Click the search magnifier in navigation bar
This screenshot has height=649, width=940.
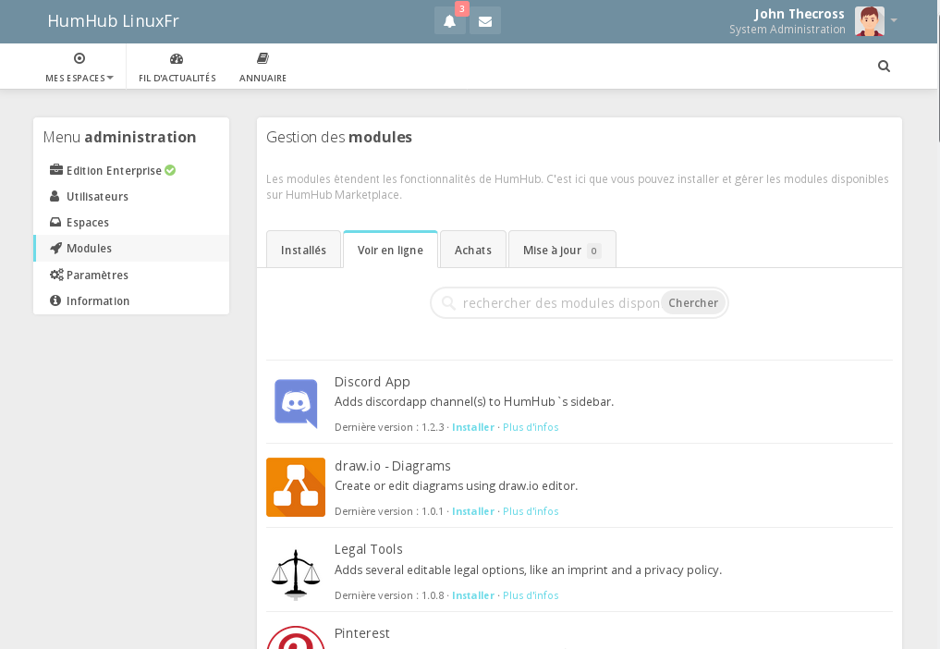click(884, 67)
